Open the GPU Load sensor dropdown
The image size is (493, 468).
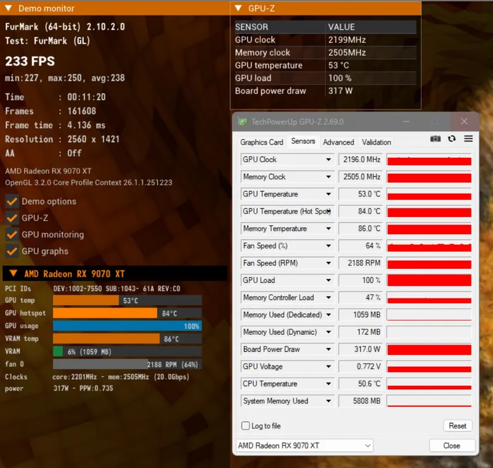tap(328, 280)
